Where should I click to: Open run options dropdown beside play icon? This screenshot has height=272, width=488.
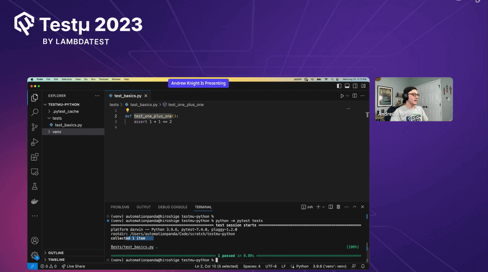[347, 96]
